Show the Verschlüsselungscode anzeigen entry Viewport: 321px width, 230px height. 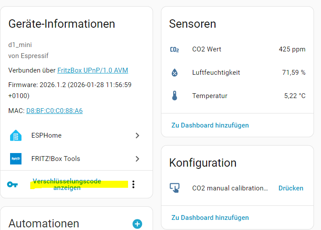pos(67,184)
